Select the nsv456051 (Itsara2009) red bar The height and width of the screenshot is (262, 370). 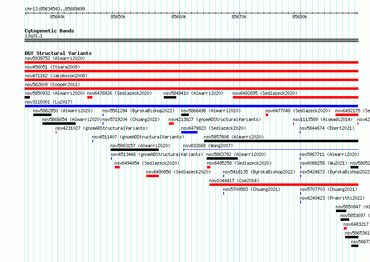coord(191,71)
